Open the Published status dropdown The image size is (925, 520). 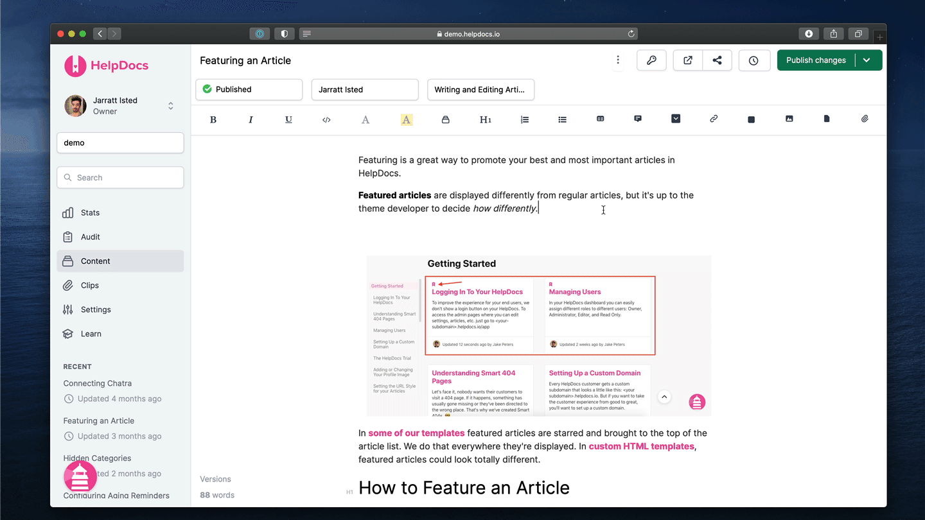pyautogui.click(x=249, y=89)
